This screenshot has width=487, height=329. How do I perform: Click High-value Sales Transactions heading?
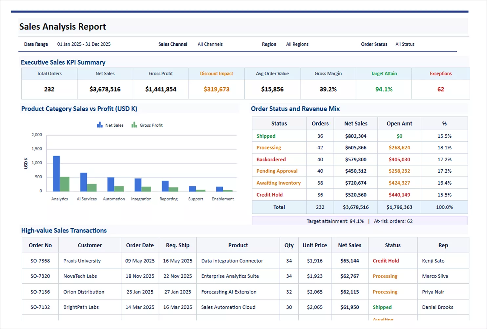tap(64, 230)
